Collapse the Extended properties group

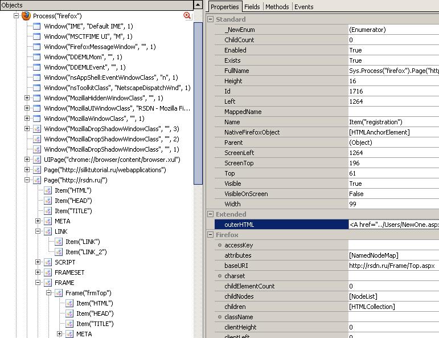211,214
